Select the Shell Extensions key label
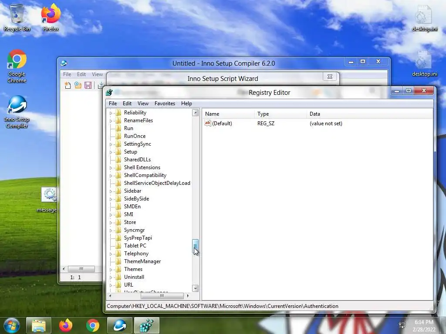The height and width of the screenshot is (334, 446). [142, 167]
